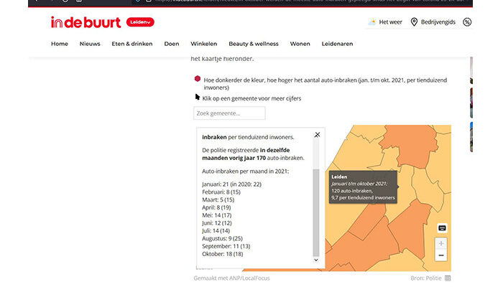
Task: Click the Leiden map tooltip
Action: pyautogui.click(x=363, y=187)
